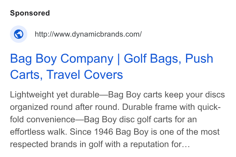This screenshot has height=157, width=236.
Task: Click the word "Travel" in the headline
Action: click(x=63, y=74)
